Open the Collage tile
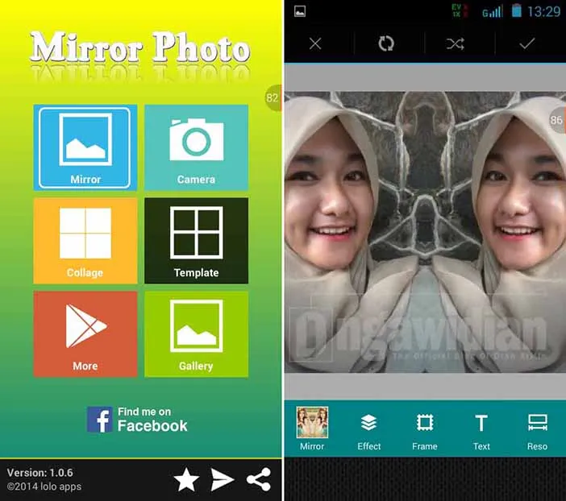This screenshot has width=566, height=501. point(85,241)
